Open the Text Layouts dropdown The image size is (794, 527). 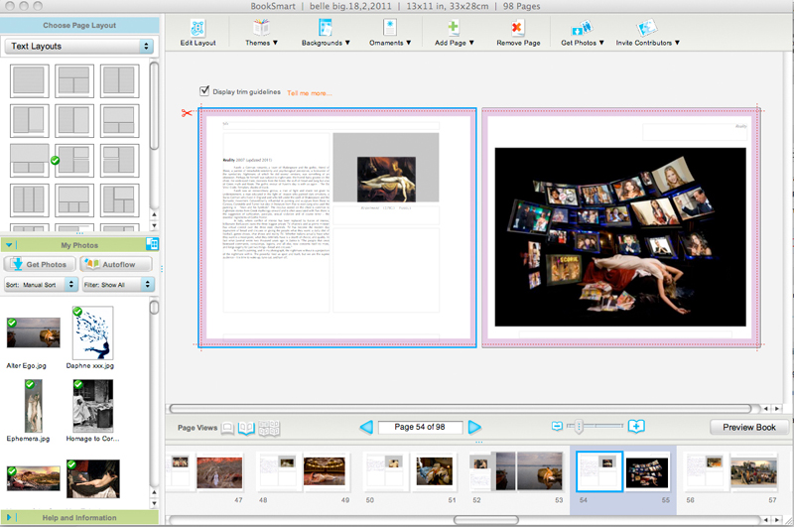coord(78,46)
